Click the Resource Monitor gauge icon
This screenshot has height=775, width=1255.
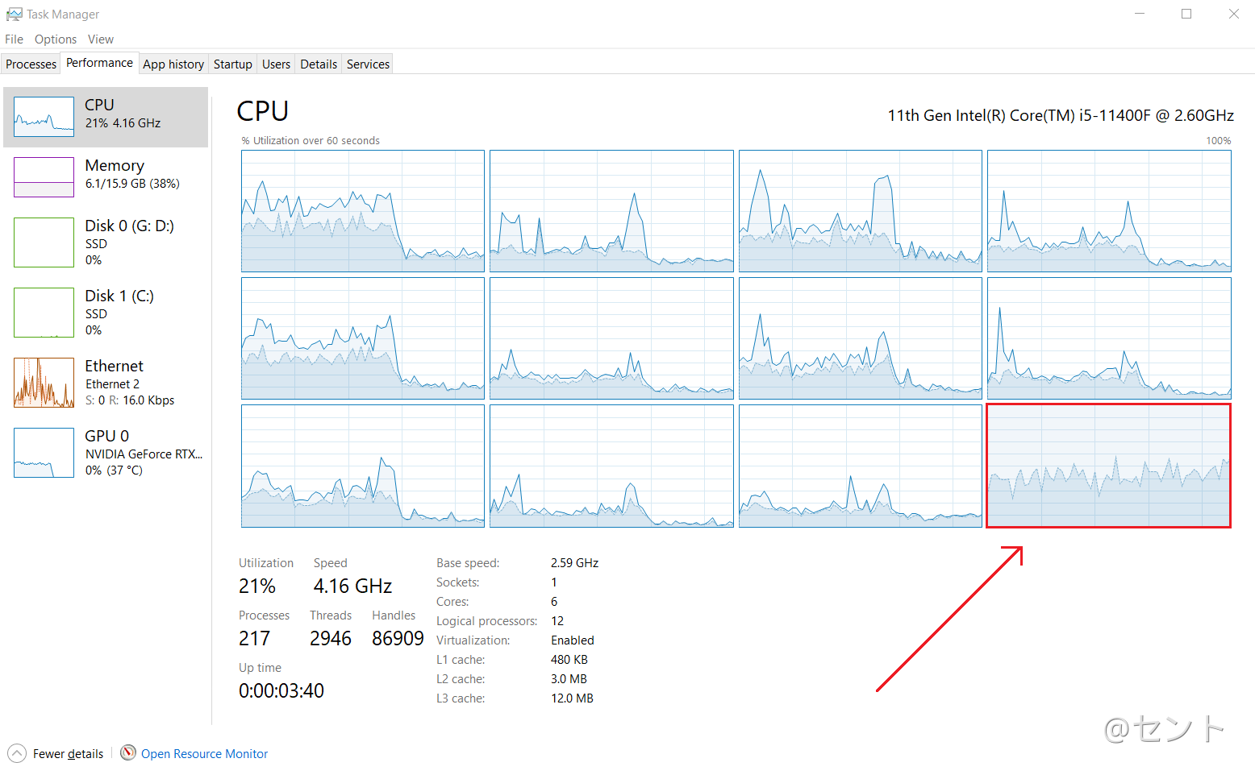pyautogui.click(x=128, y=752)
